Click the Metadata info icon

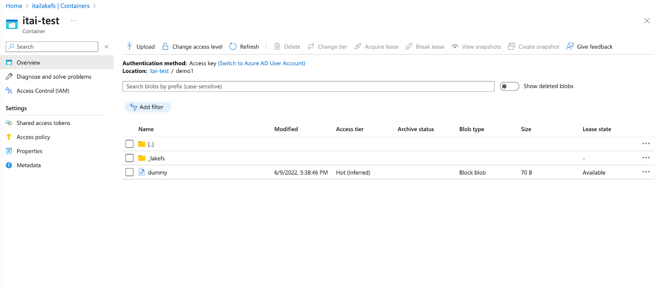tap(9, 165)
